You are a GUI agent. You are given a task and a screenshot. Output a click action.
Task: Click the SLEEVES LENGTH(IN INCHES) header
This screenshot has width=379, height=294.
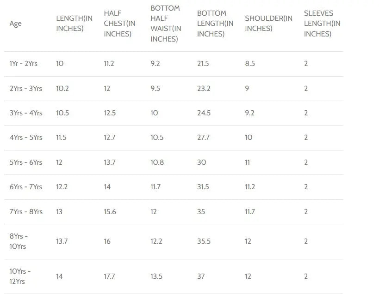pyautogui.click(x=322, y=24)
